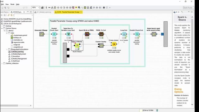Collapse the demo2 folder
The image size is (199, 112).
[4, 30]
